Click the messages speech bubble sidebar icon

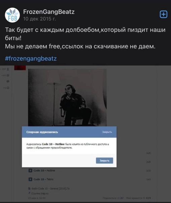pos(8,81)
